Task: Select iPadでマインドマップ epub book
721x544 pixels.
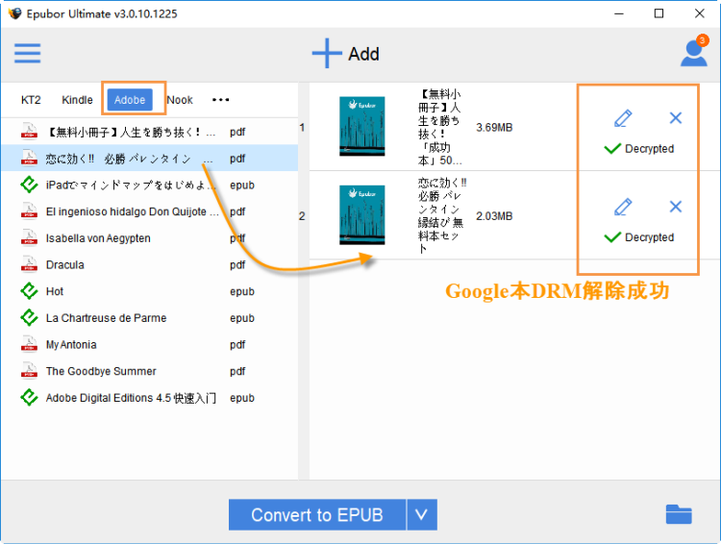Action: [x=149, y=185]
